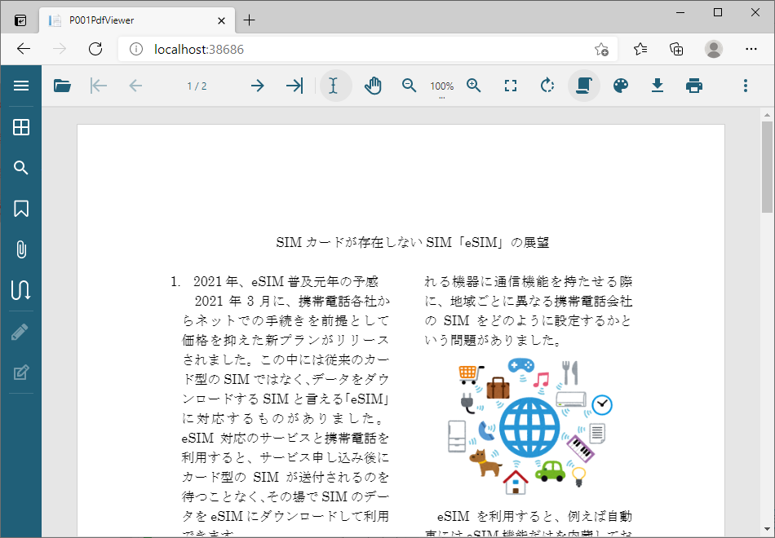Open the color theme palette
Viewport: 775px width, 538px height.
[621, 86]
